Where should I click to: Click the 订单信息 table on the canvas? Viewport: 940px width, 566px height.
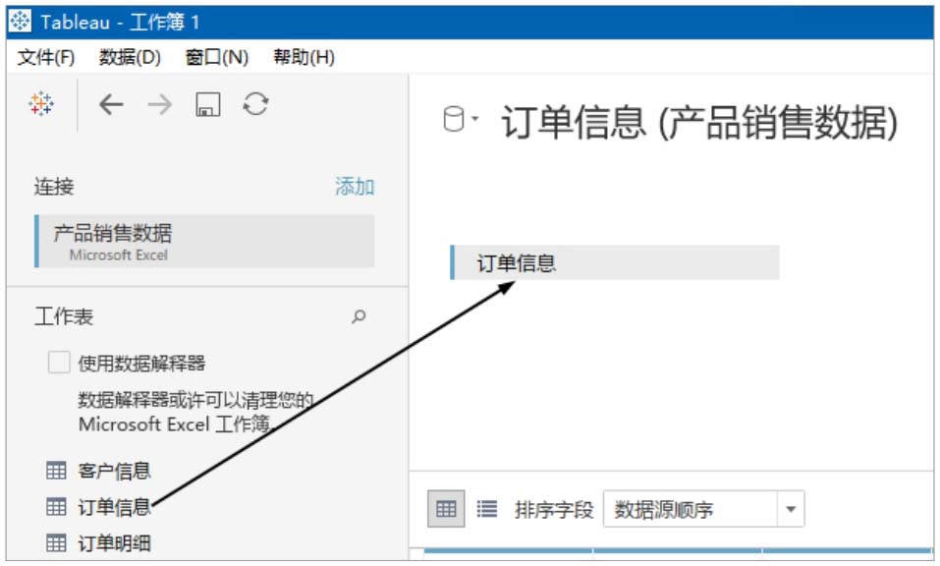pos(615,262)
